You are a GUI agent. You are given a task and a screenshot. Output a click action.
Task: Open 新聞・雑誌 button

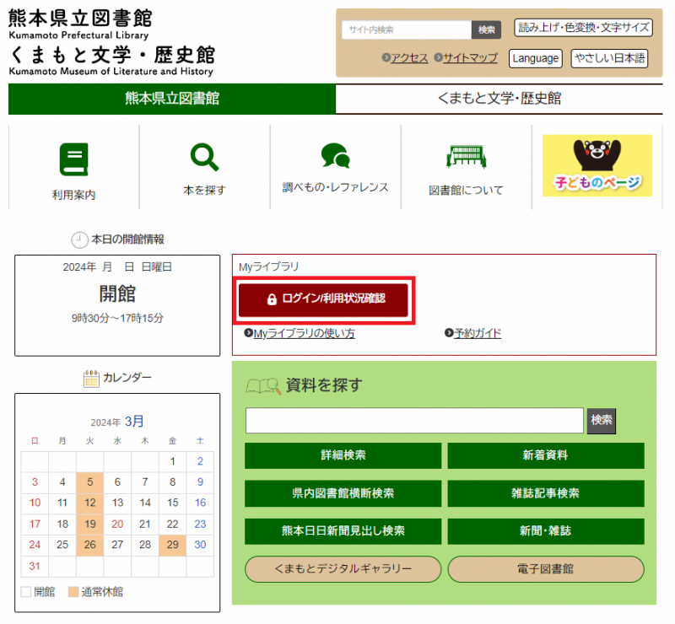point(546,531)
